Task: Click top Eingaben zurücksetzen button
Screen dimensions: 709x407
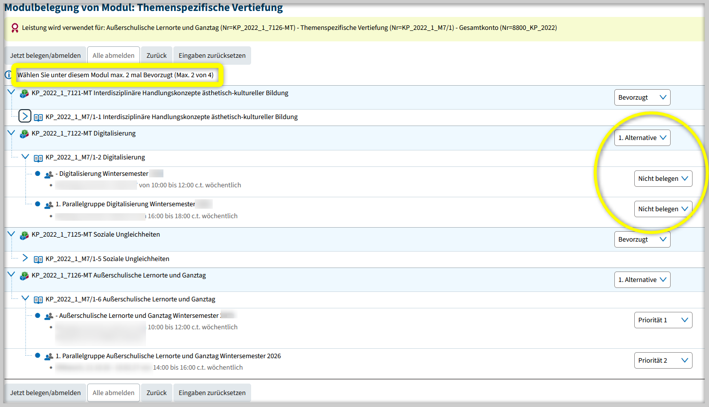Action: 212,56
